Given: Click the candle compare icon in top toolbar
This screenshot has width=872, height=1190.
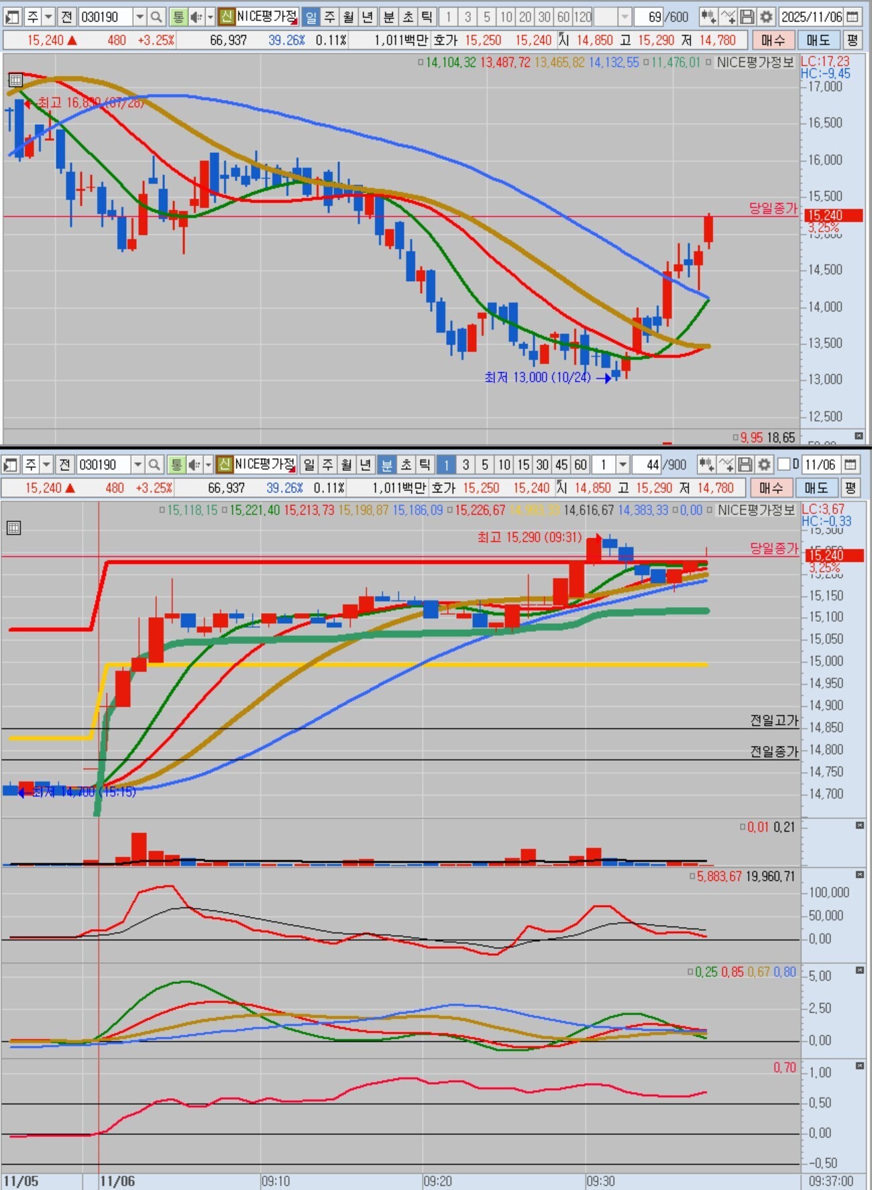Looking at the screenshot, I should (708, 17).
